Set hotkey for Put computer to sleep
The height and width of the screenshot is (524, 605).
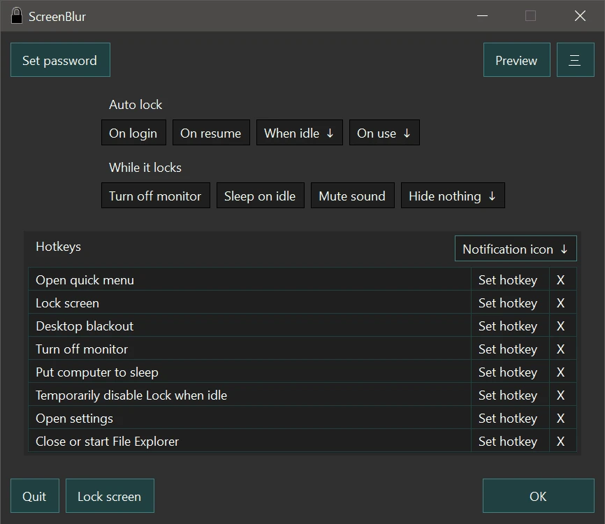(510, 372)
